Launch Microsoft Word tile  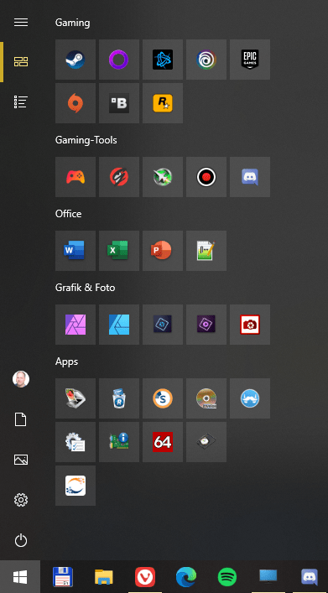click(75, 251)
